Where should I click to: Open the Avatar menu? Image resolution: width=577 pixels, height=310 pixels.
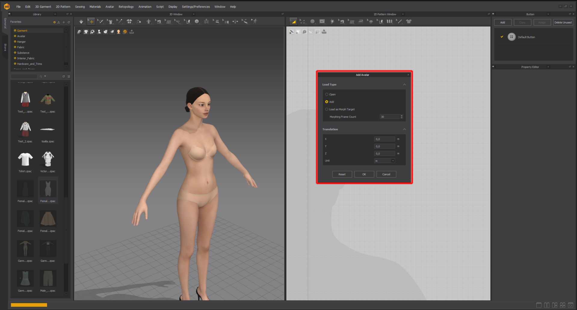click(x=110, y=7)
